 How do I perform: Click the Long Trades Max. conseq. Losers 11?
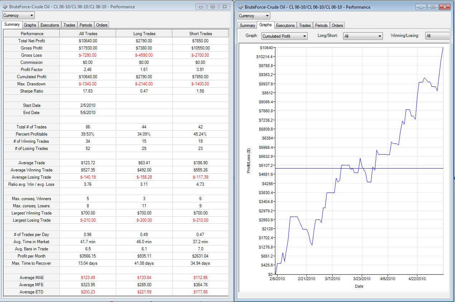coord(144,206)
